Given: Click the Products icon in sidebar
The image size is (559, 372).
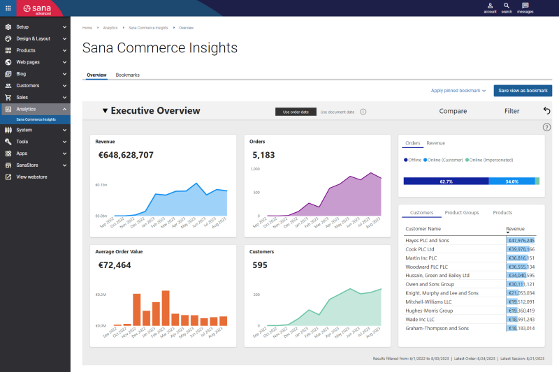Looking at the screenshot, I should 8,50.
